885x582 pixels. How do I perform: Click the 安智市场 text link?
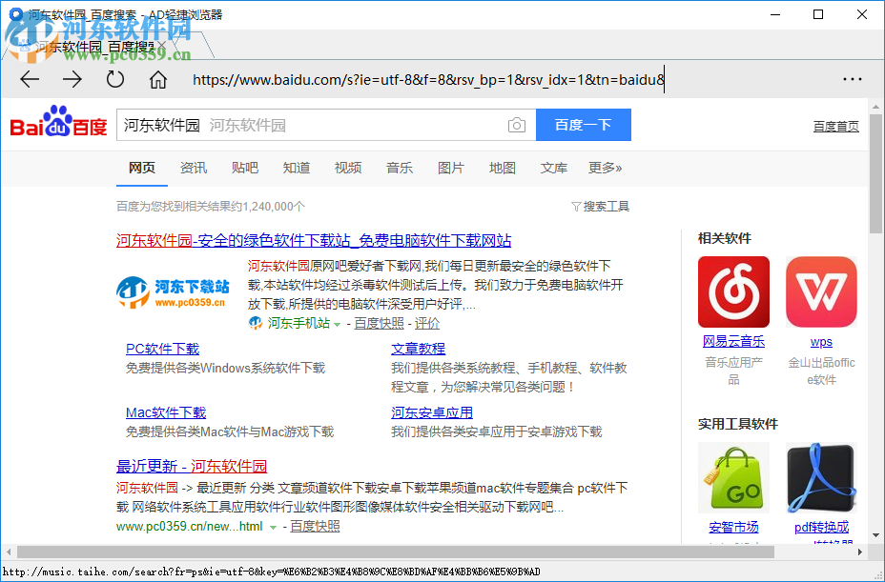(x=733, y=528)
